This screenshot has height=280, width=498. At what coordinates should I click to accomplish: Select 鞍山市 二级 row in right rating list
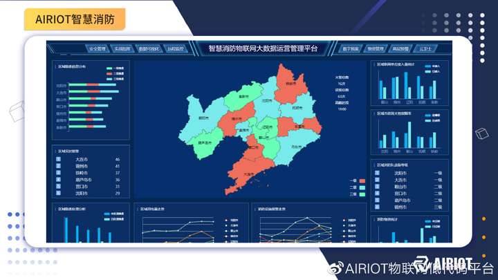click(409, 187)
